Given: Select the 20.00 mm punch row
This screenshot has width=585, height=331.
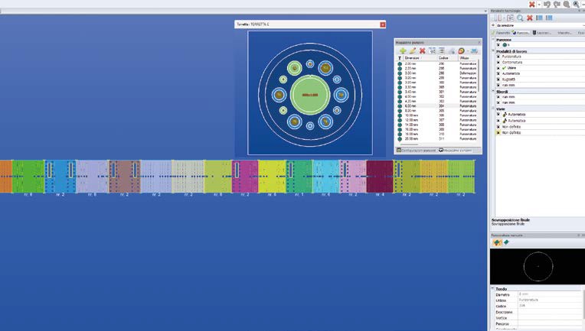Looking at the screenshot, I should click(437, 138).
